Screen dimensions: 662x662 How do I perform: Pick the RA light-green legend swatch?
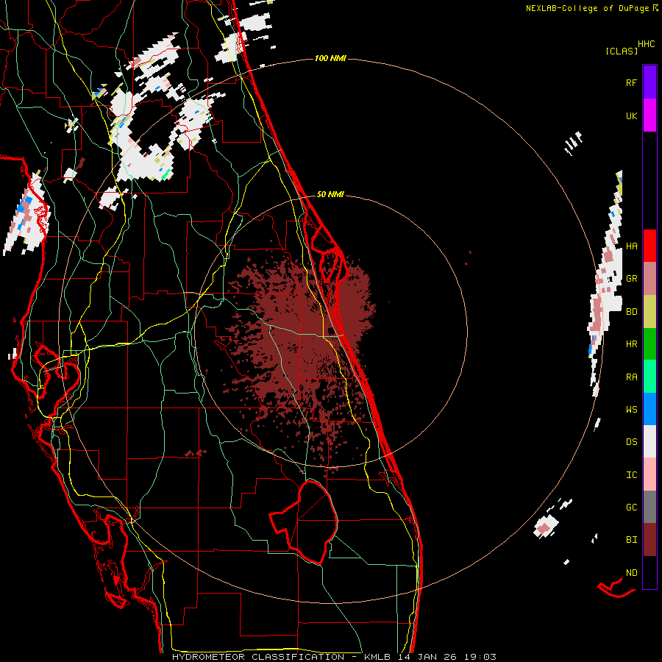point(649,377)
